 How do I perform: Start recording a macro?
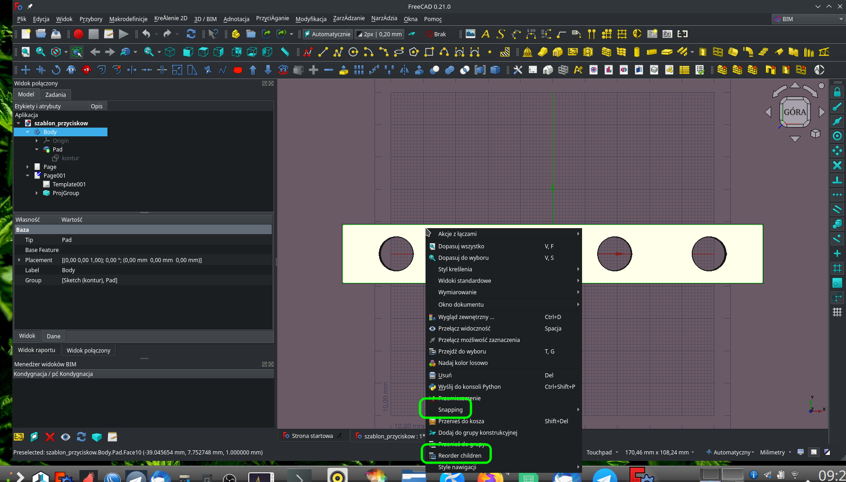click(78, 34)
